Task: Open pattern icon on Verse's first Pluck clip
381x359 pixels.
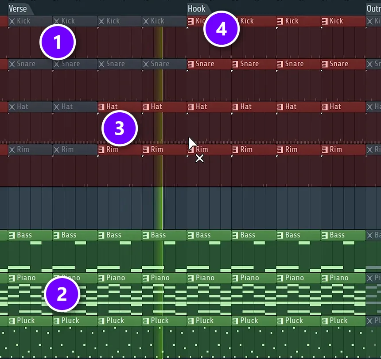Action: coord(12,321)
